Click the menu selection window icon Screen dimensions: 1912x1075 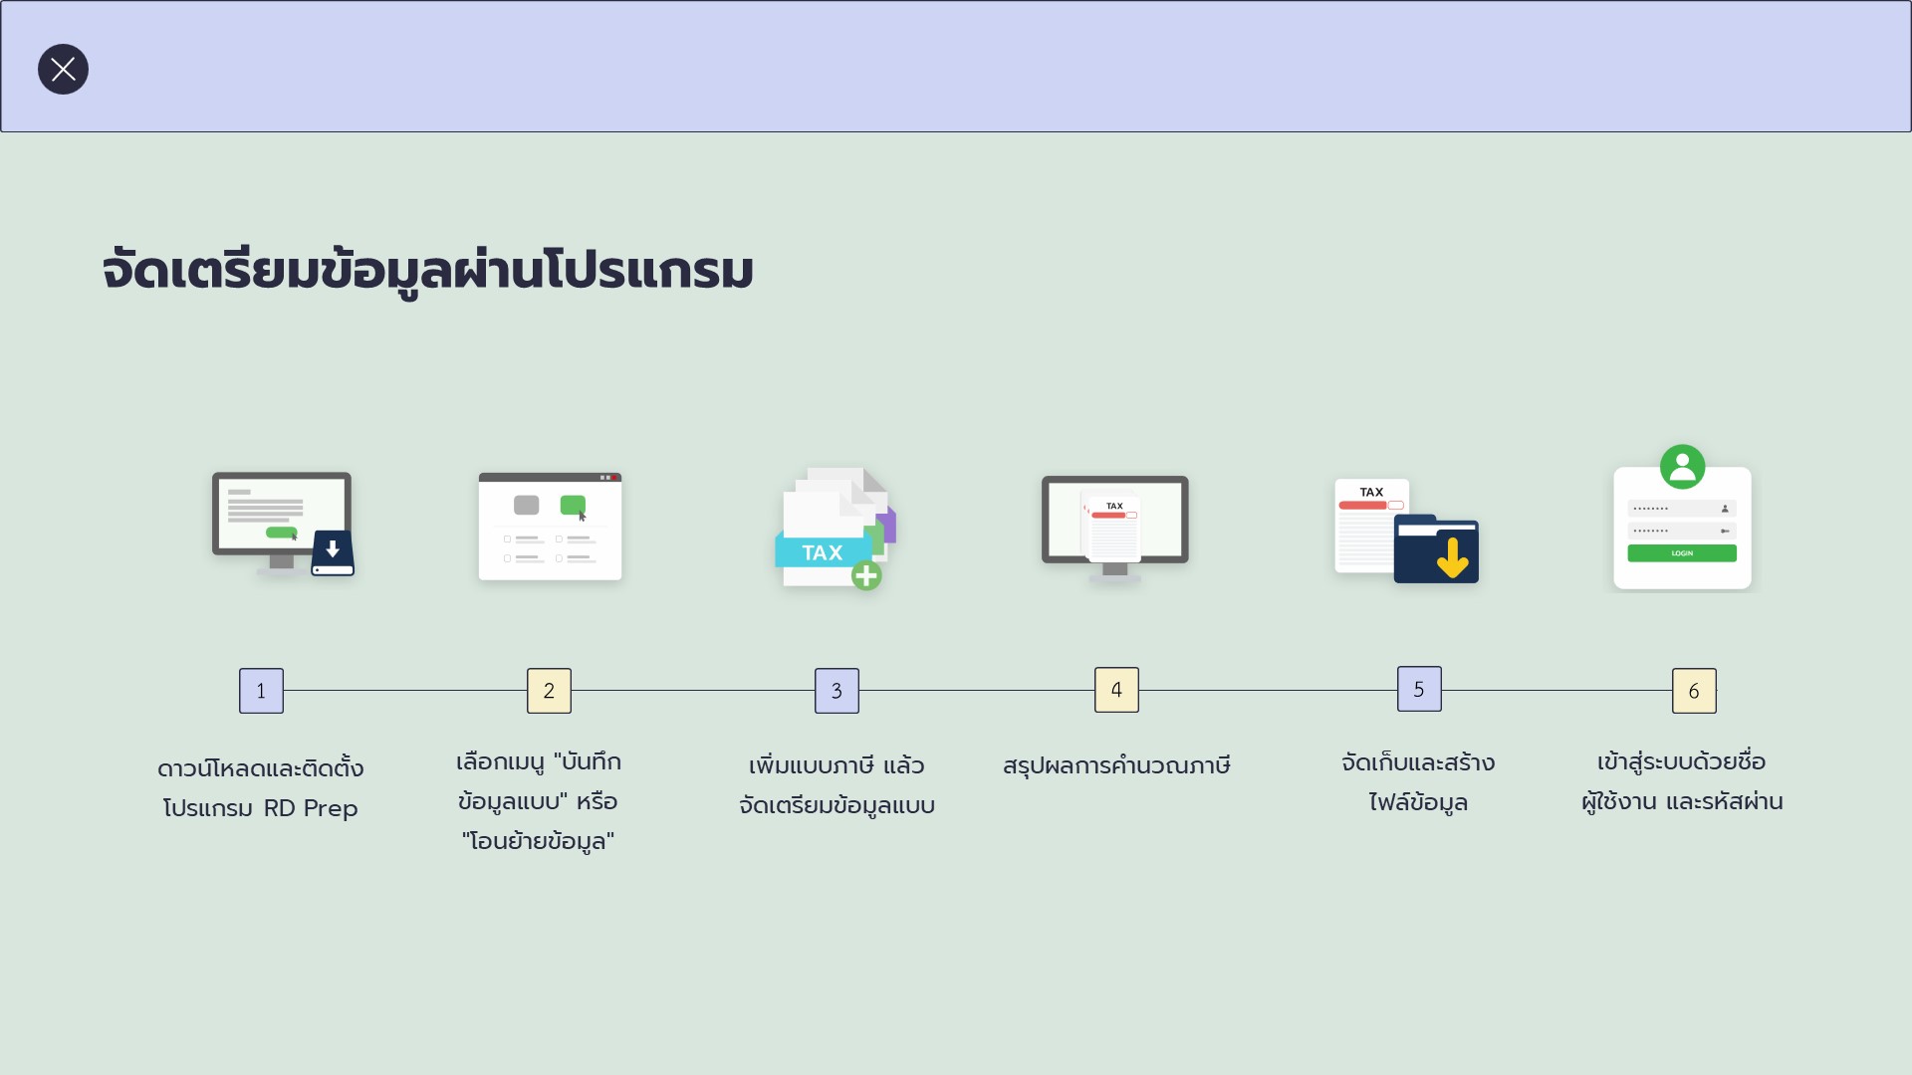(x=550, y=527)
